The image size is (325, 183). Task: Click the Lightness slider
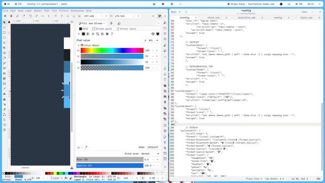(112, 62)
